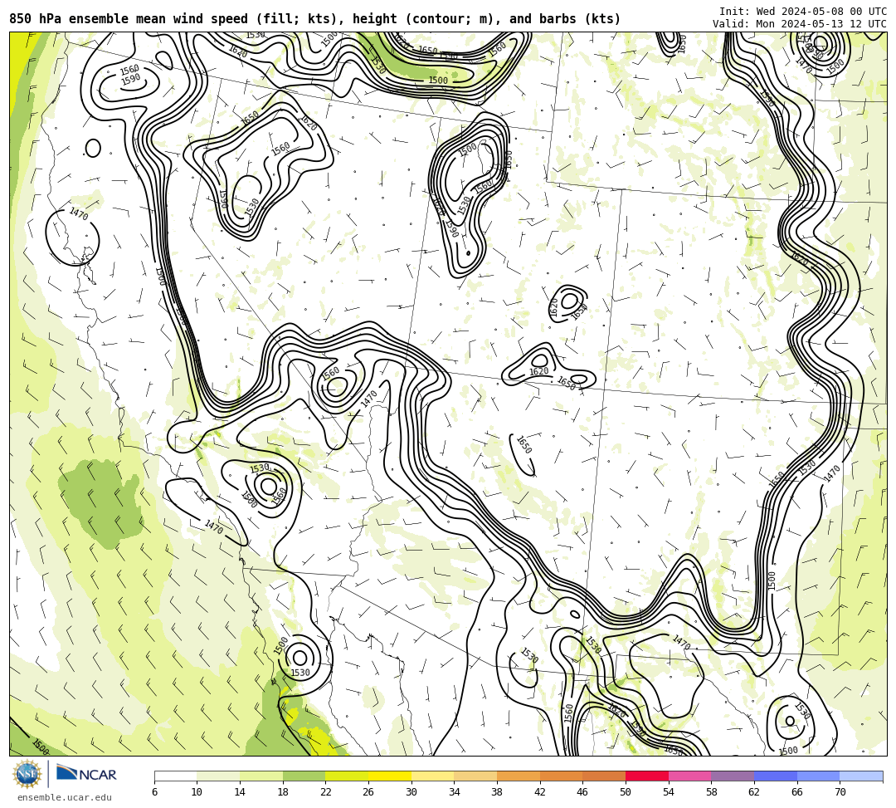Pick the pale blue above-70 kt legend swatch
Image resolution: width=896 pixels, height=808 pixels.
point(861,776)
